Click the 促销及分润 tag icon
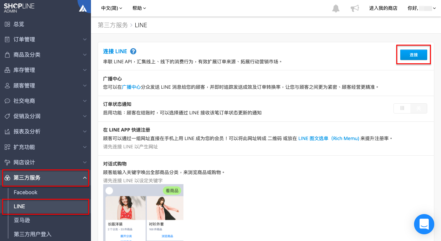The width and height of the screenshot is (441, 241). (x=7, y=116)
